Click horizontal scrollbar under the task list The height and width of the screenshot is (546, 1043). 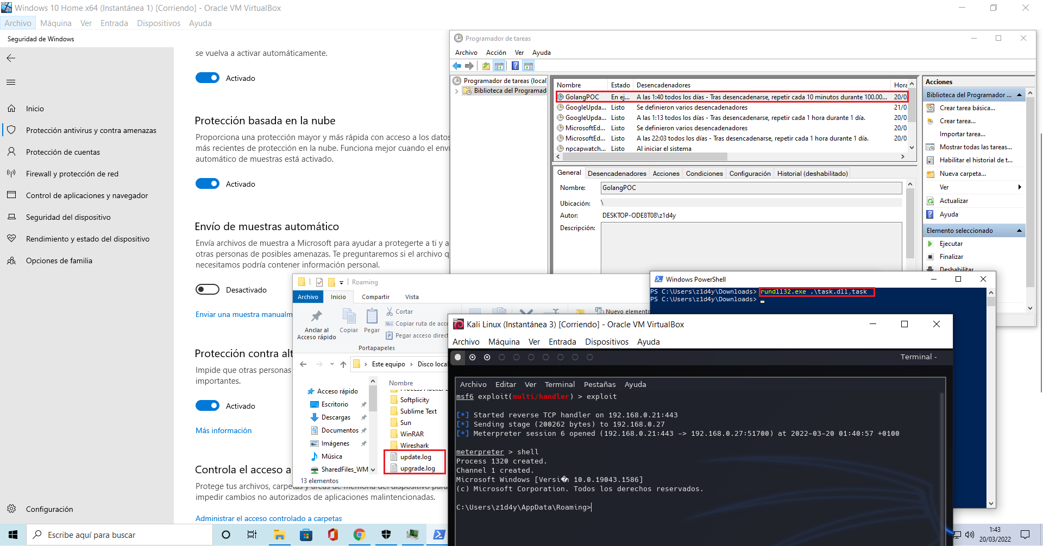click(x=644, y=157)
